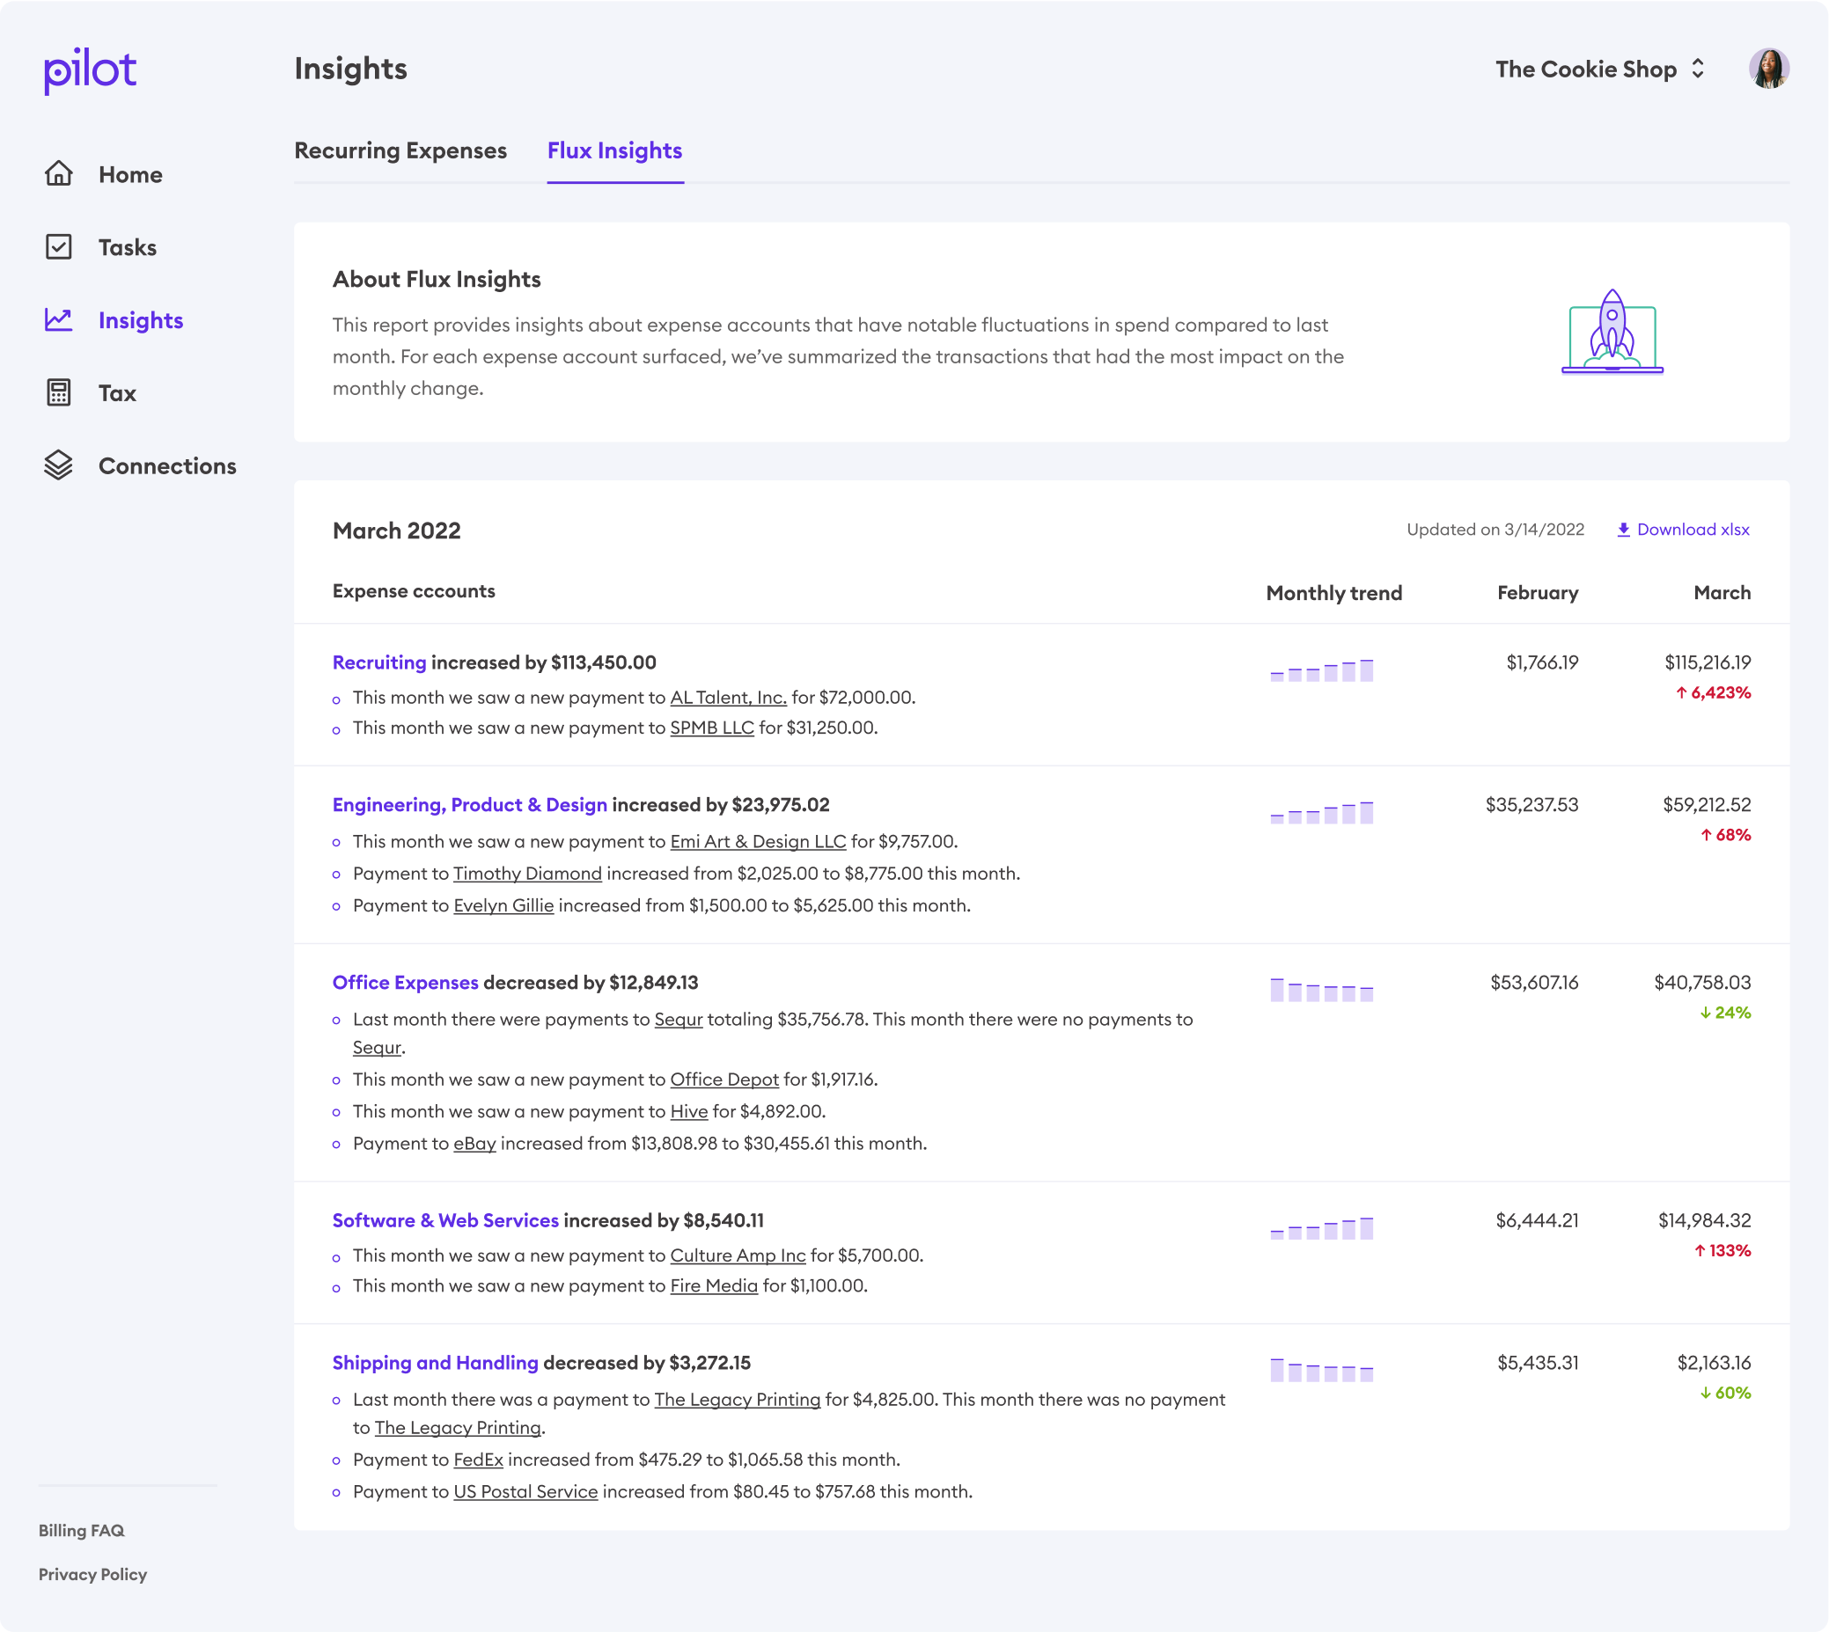Open Tasks in the sidebar
The height and width of the screenshot is (1632, 1829).
128,247
